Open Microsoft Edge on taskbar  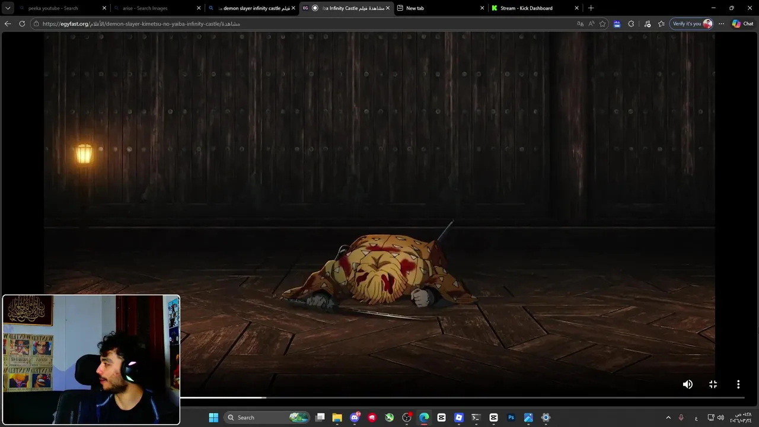tap(424, 418)
